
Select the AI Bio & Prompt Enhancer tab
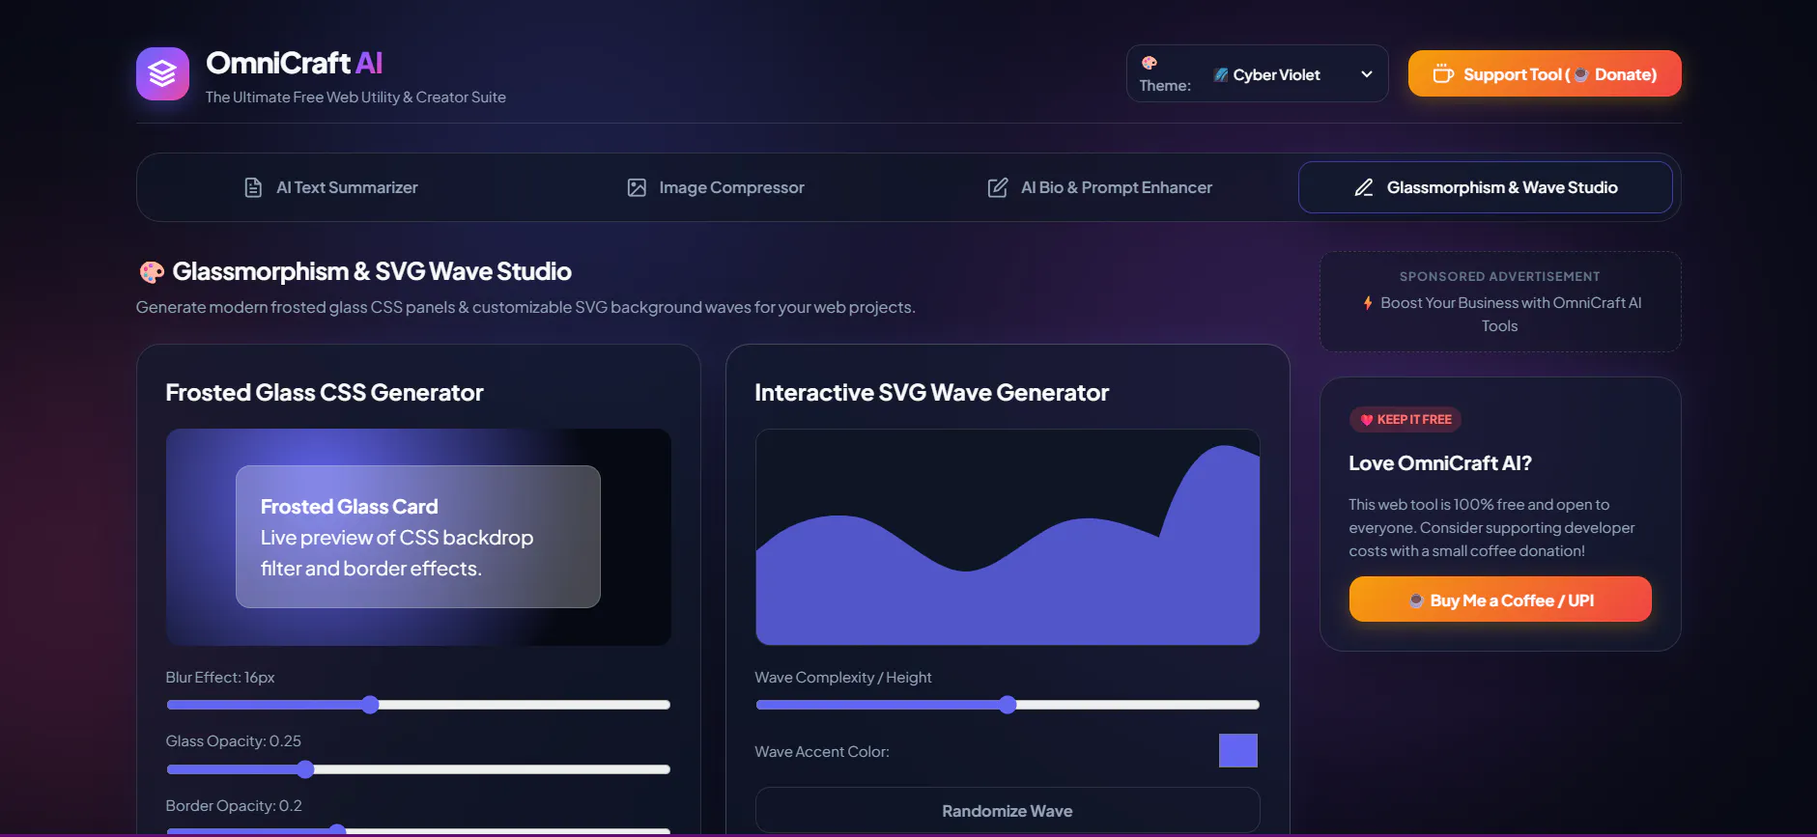click(x=1099, y=187)
